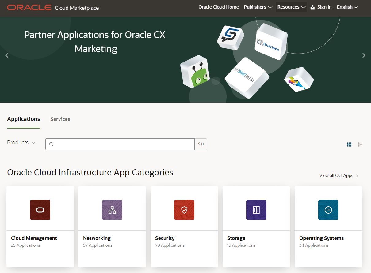Viewport: 371px width, 273px height.
Task: Open the Operating Systems OS icon
Action: coord(328,210)
